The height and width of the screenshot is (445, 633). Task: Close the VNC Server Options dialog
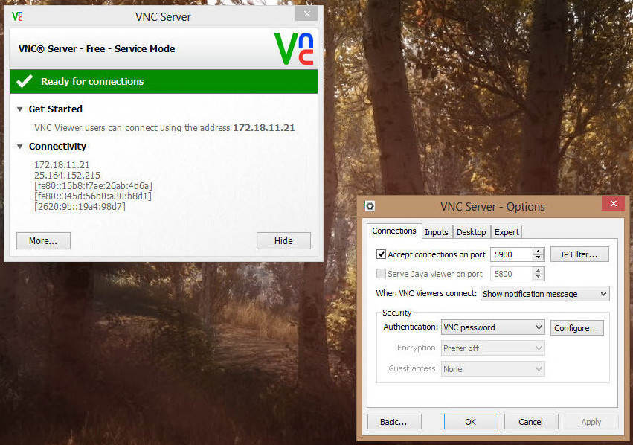tap(613, 205)
